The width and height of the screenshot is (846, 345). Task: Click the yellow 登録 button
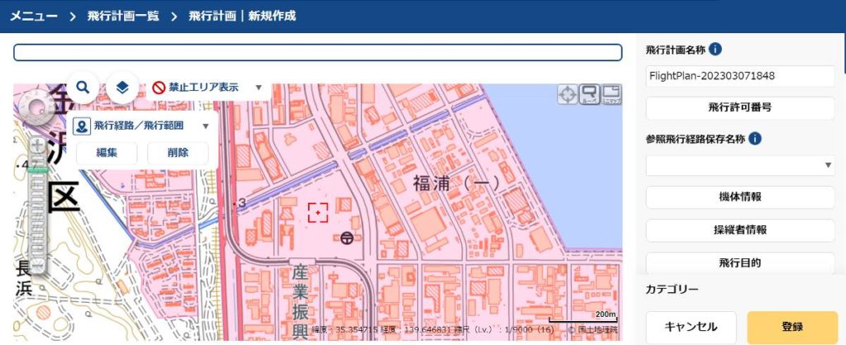click(791, 327)
